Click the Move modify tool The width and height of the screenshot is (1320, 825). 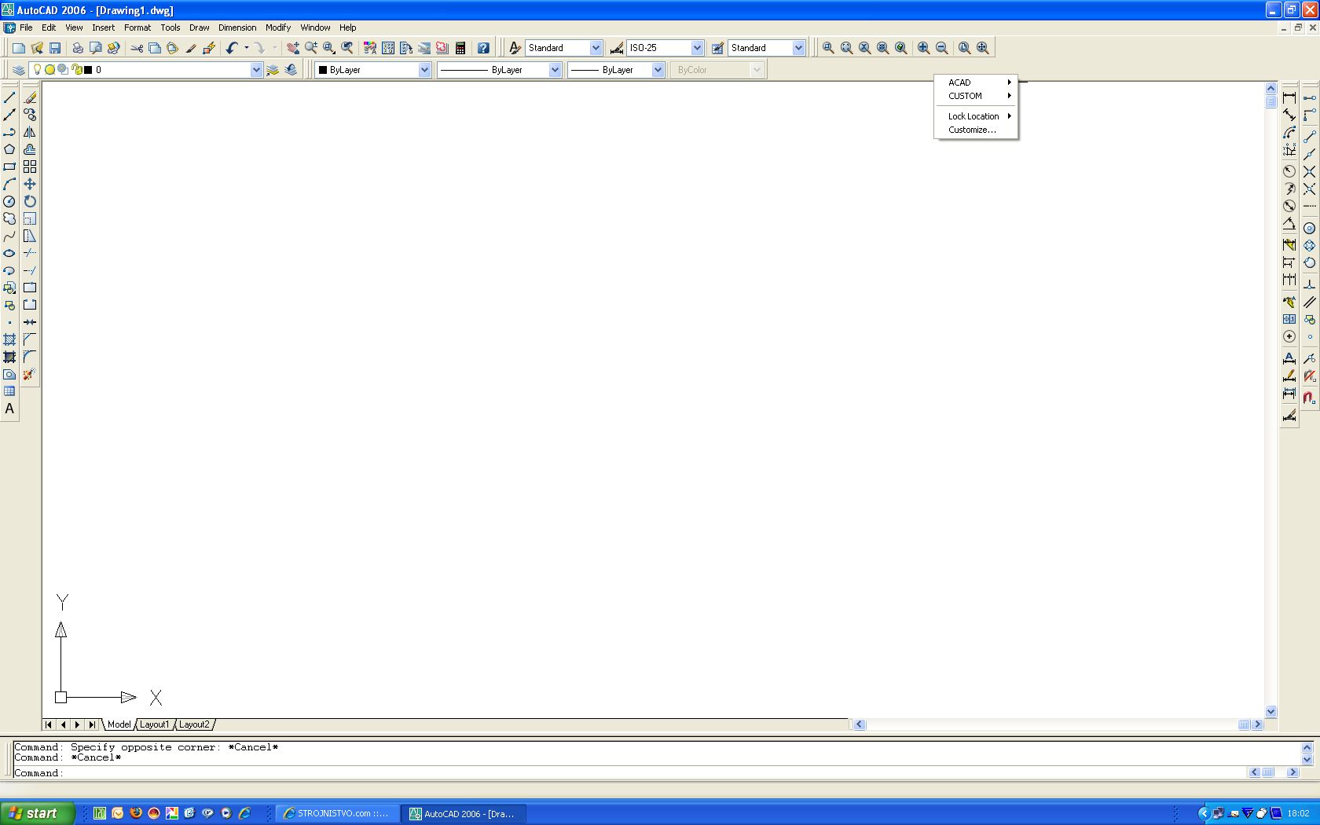coord(30,184)
